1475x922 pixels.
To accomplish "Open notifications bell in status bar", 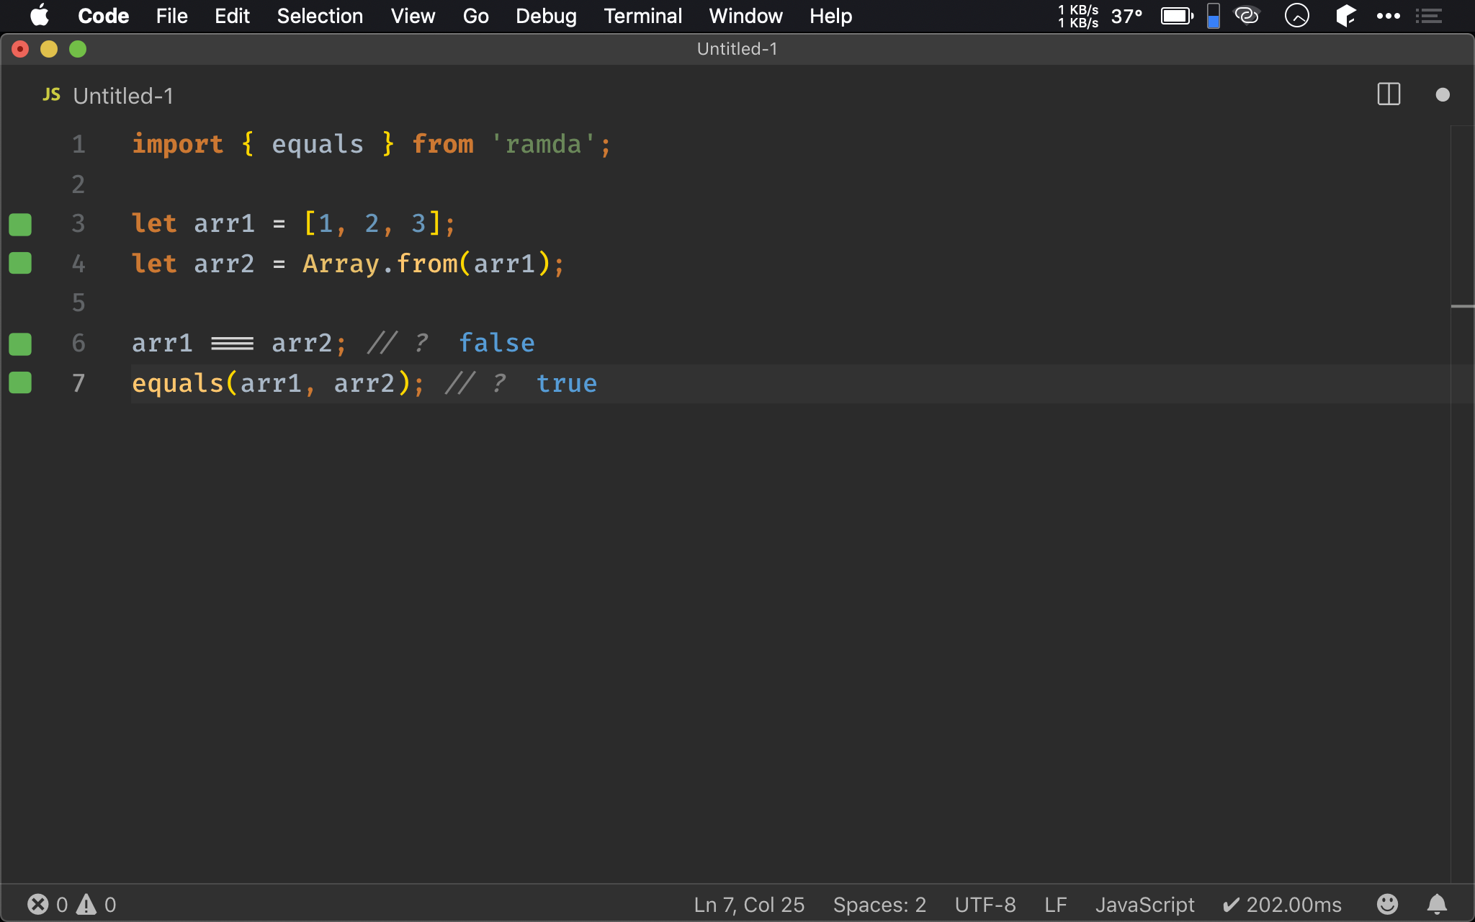I will (1437, 904).
